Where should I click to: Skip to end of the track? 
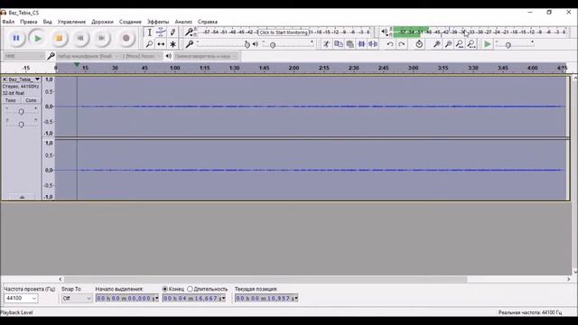(x=102, y=38)
